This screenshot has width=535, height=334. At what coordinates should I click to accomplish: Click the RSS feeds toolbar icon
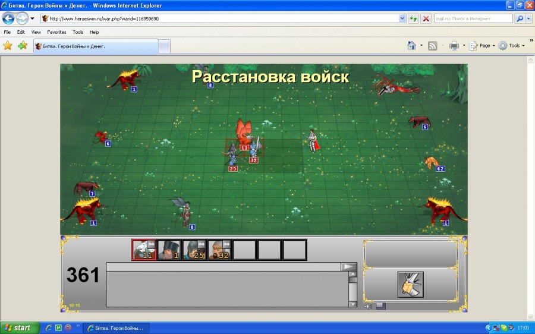tap(432, 46)
